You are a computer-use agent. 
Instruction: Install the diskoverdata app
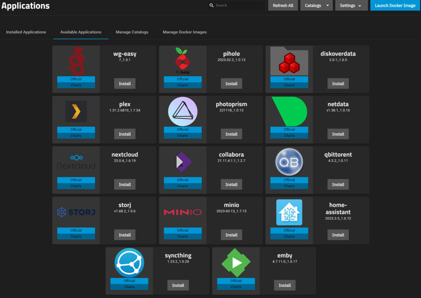[x=338, y=84]
